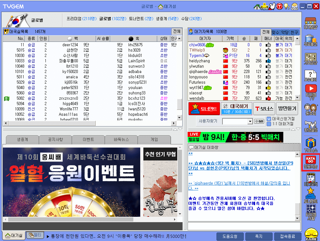
Task: Click the mouse mascot icon in title bar
Action: [x=272, y=6]
